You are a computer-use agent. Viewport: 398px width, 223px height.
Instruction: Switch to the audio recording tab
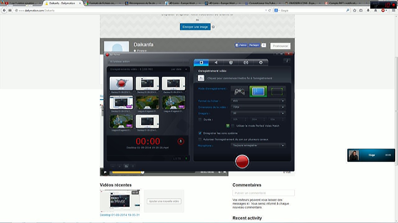click(x=216, y=63)
